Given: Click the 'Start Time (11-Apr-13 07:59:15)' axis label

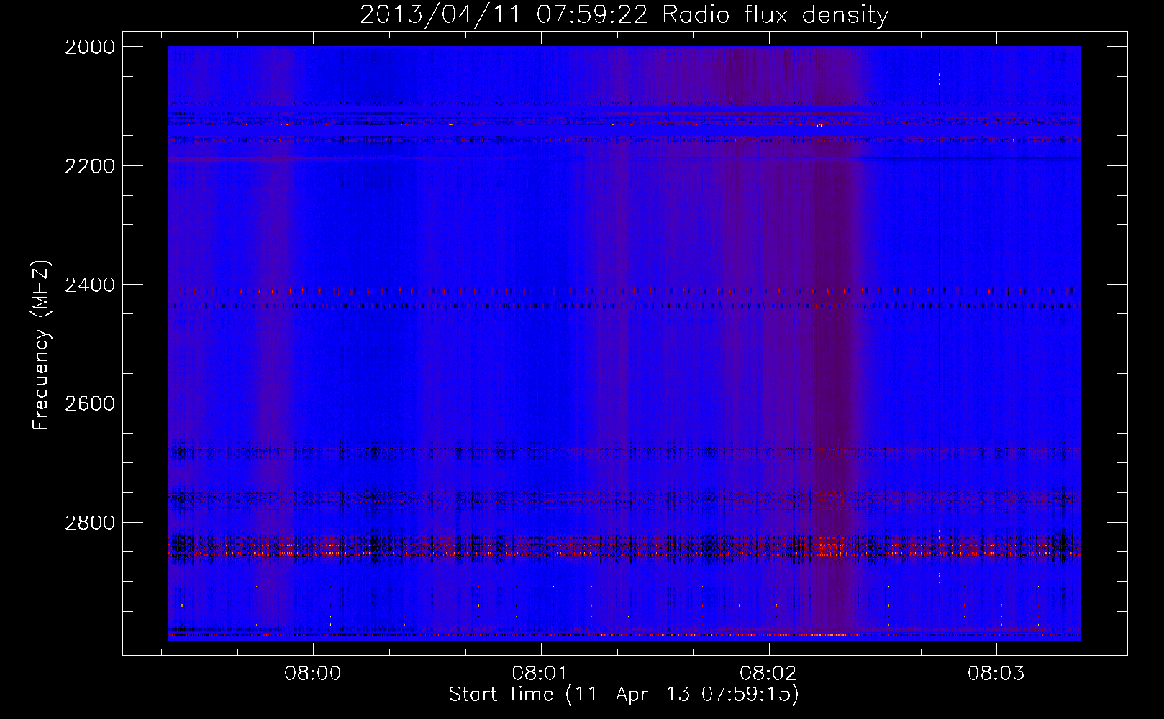Looking at the screenshot, I should click(624, 695).
